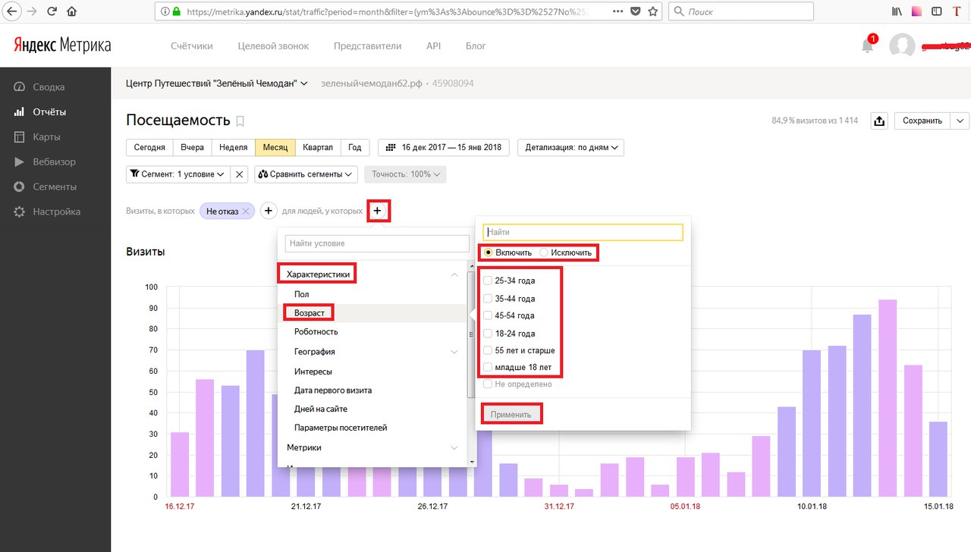Remove the Не отказ condition tag
This screenshot has height=552, width=971.
246,212
